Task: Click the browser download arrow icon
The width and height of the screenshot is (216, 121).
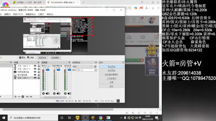Action: [153, 8]
